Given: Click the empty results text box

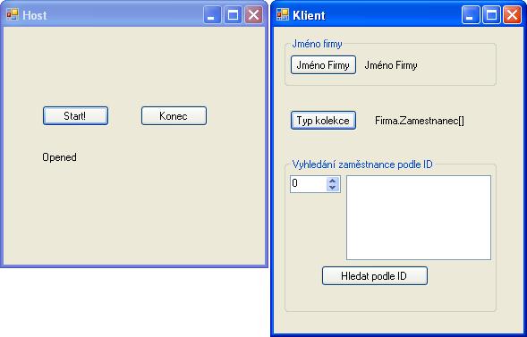Looking at the screenshot, I should 419,217.
